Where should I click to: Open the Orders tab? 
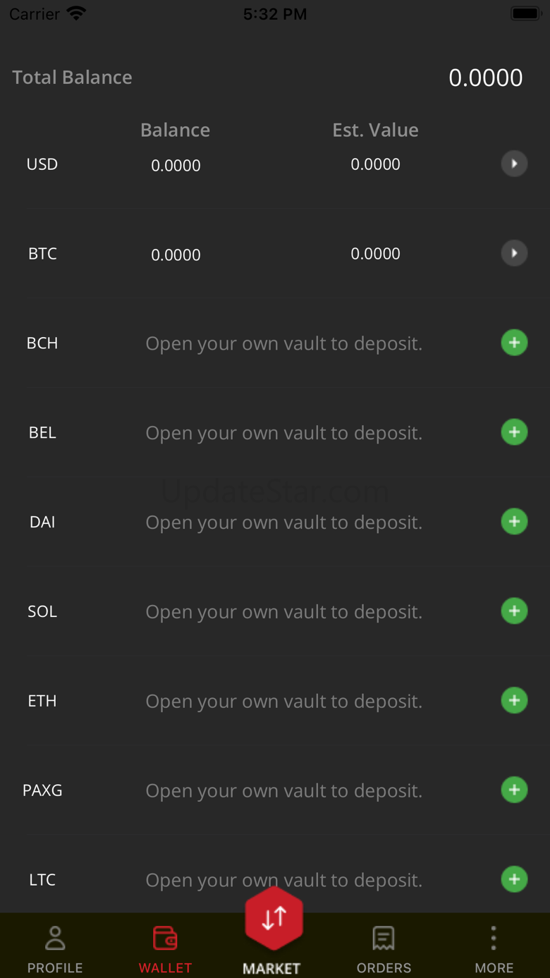click(x=384, y=949)
